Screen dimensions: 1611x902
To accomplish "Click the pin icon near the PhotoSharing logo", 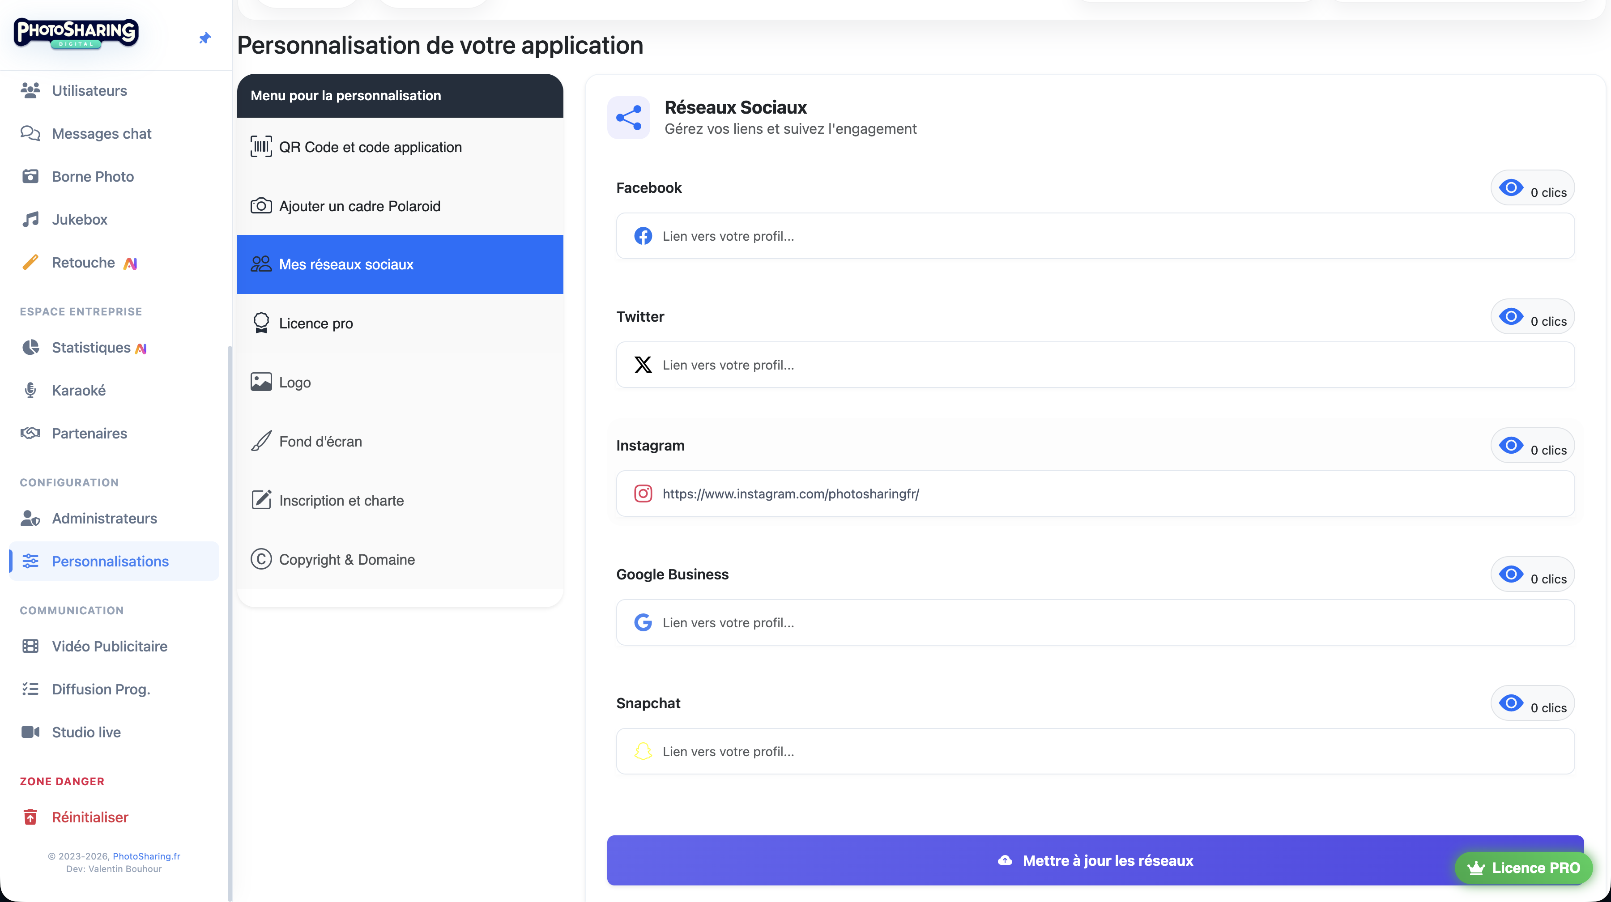I will click(x=205, y=38).
